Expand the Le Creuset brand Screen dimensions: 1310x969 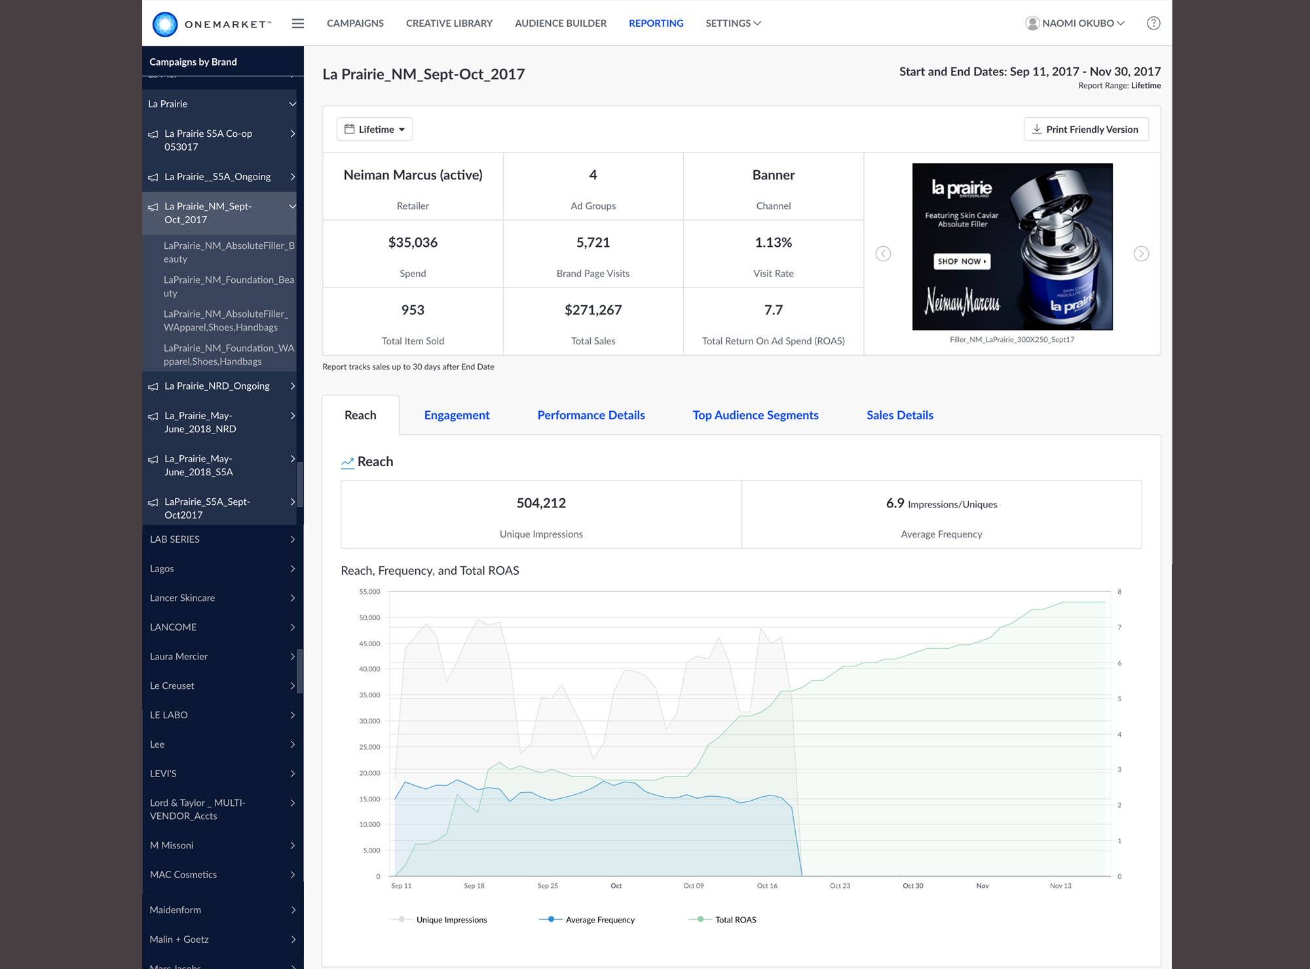pos(293,686)
